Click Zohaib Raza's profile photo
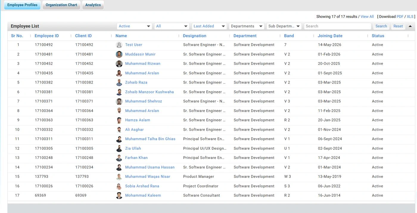Screen dimensions: 417x213 [119, 83]
